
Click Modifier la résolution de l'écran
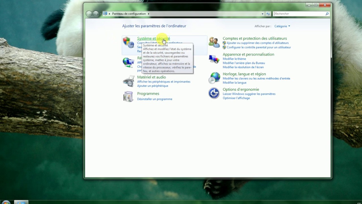point(243,67)
